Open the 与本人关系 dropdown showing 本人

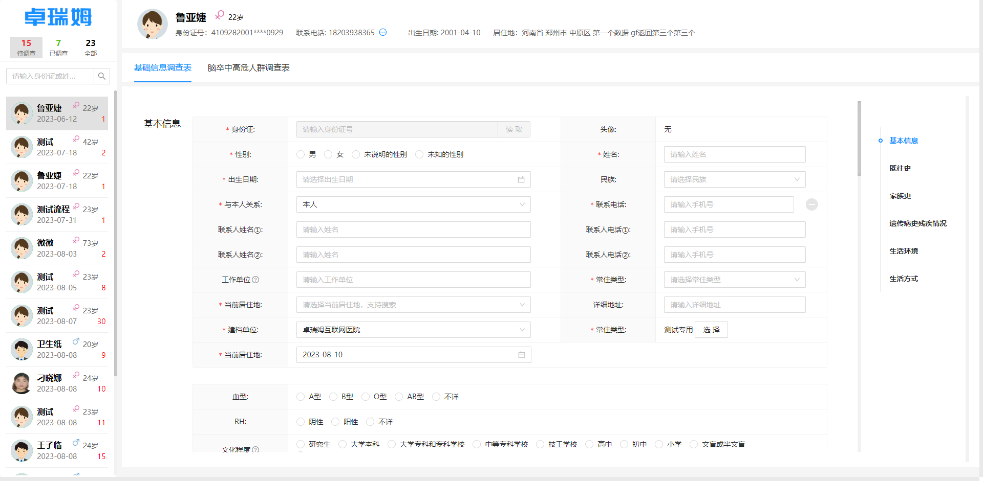coord(414,204)
